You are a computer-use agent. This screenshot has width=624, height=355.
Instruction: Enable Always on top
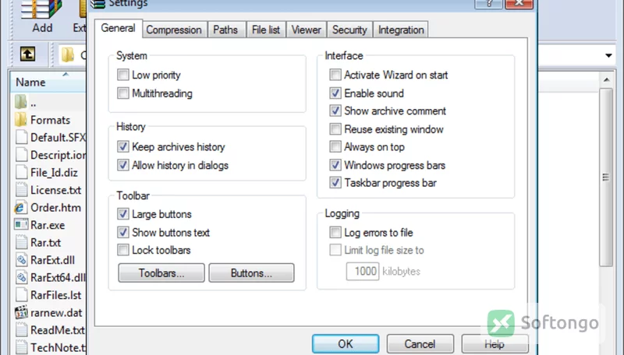coord(335,146)
